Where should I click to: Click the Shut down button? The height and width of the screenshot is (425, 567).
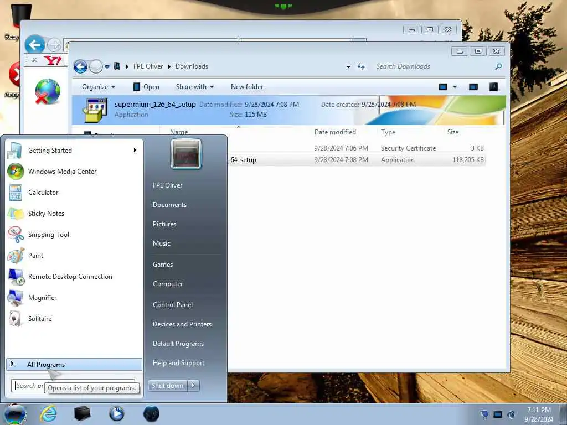[x=167, y=386]
